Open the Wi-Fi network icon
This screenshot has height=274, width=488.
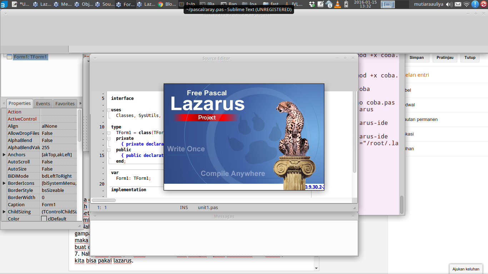click(x=467, y=4)
